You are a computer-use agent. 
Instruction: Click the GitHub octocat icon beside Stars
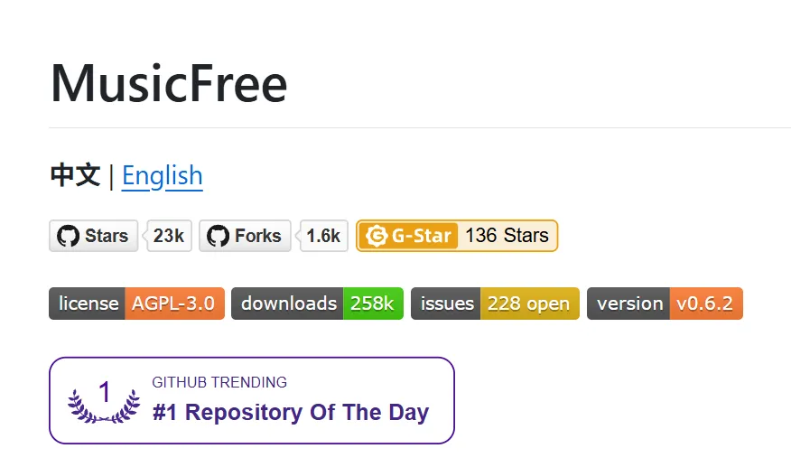point(68,237)
